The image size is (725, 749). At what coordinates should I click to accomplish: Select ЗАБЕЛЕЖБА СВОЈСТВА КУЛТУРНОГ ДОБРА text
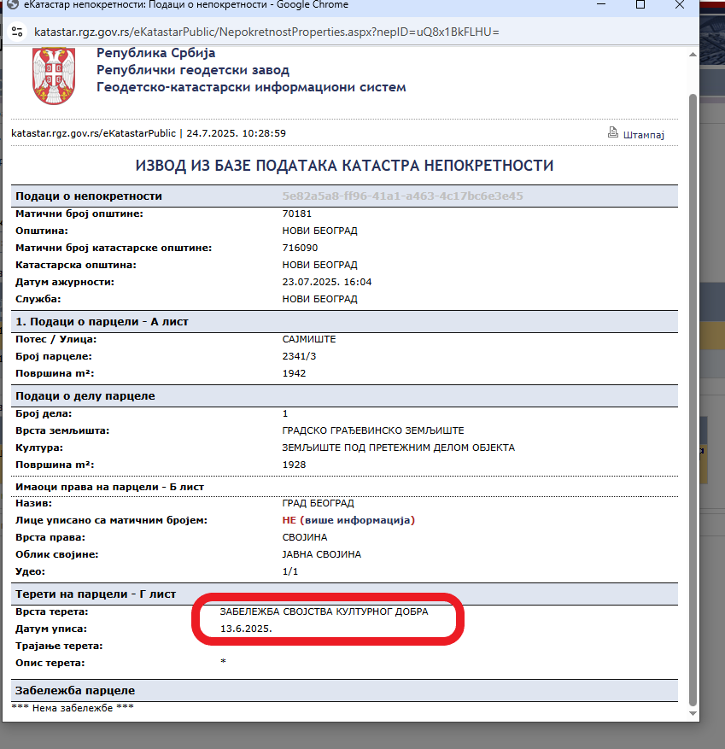324,611
